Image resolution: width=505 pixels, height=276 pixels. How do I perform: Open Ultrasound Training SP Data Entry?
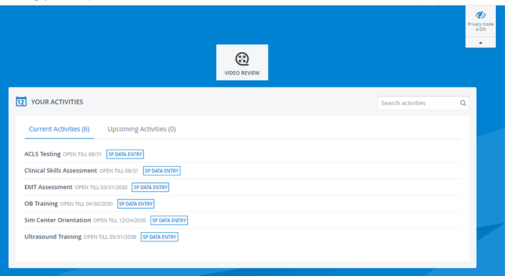[159, 237]
